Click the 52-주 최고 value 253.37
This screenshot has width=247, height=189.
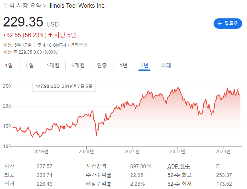coord(224,175)
